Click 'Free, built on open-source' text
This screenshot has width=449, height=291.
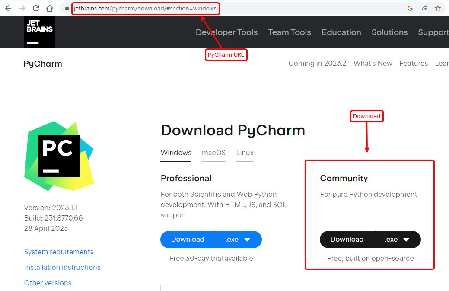(x=370, y=258)
